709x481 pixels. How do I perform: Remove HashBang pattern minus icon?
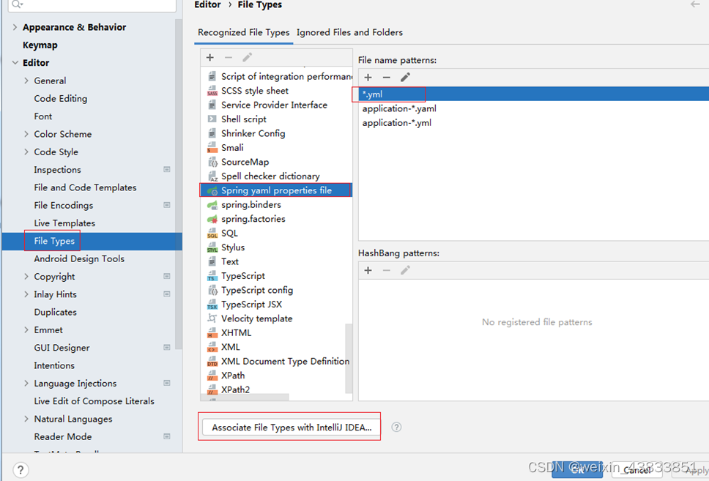386,270
